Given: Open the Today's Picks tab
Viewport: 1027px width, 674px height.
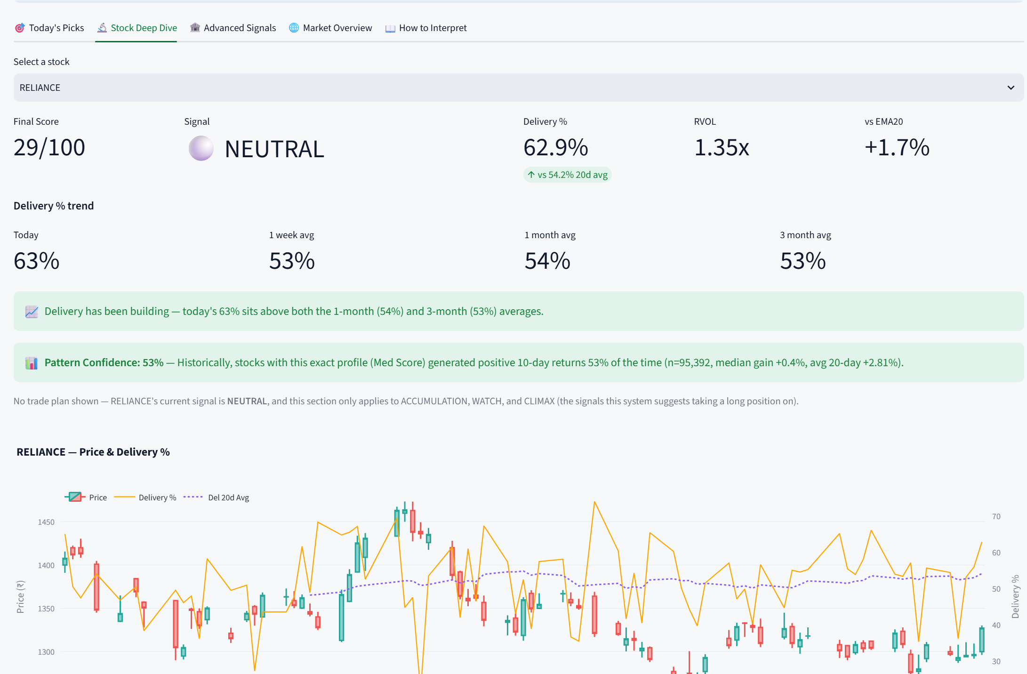Looking at the screenshot, I should coord(49,28).
